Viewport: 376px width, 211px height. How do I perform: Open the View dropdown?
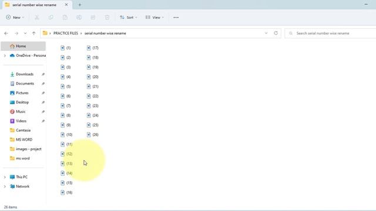coord(155,17)
